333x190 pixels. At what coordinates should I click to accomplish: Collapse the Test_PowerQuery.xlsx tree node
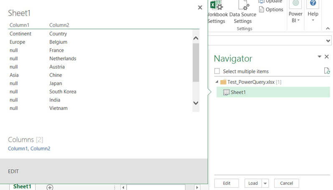tap(217, 82)
